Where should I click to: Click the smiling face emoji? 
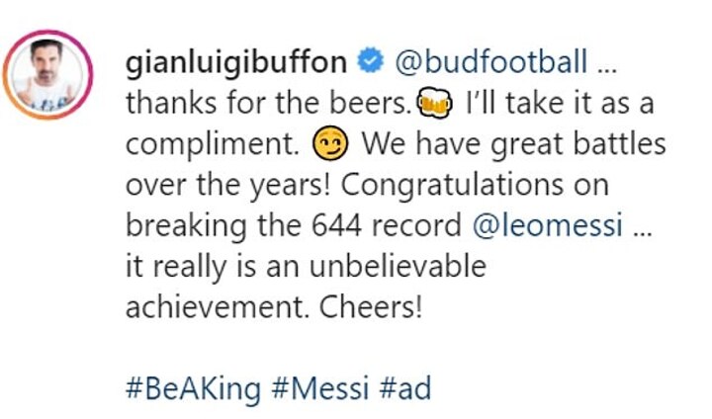(x=325, y=147)
